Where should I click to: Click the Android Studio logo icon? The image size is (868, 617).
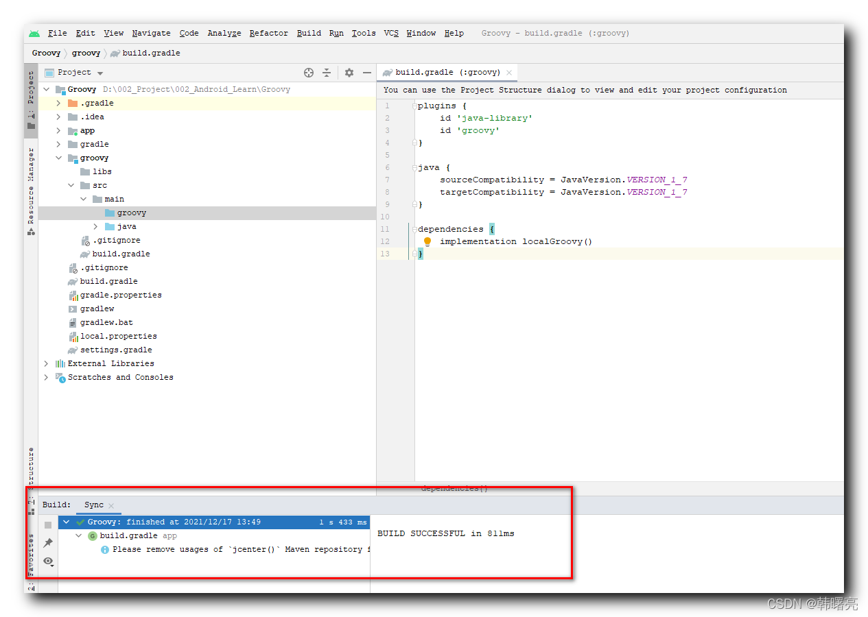tap(34, 33)
